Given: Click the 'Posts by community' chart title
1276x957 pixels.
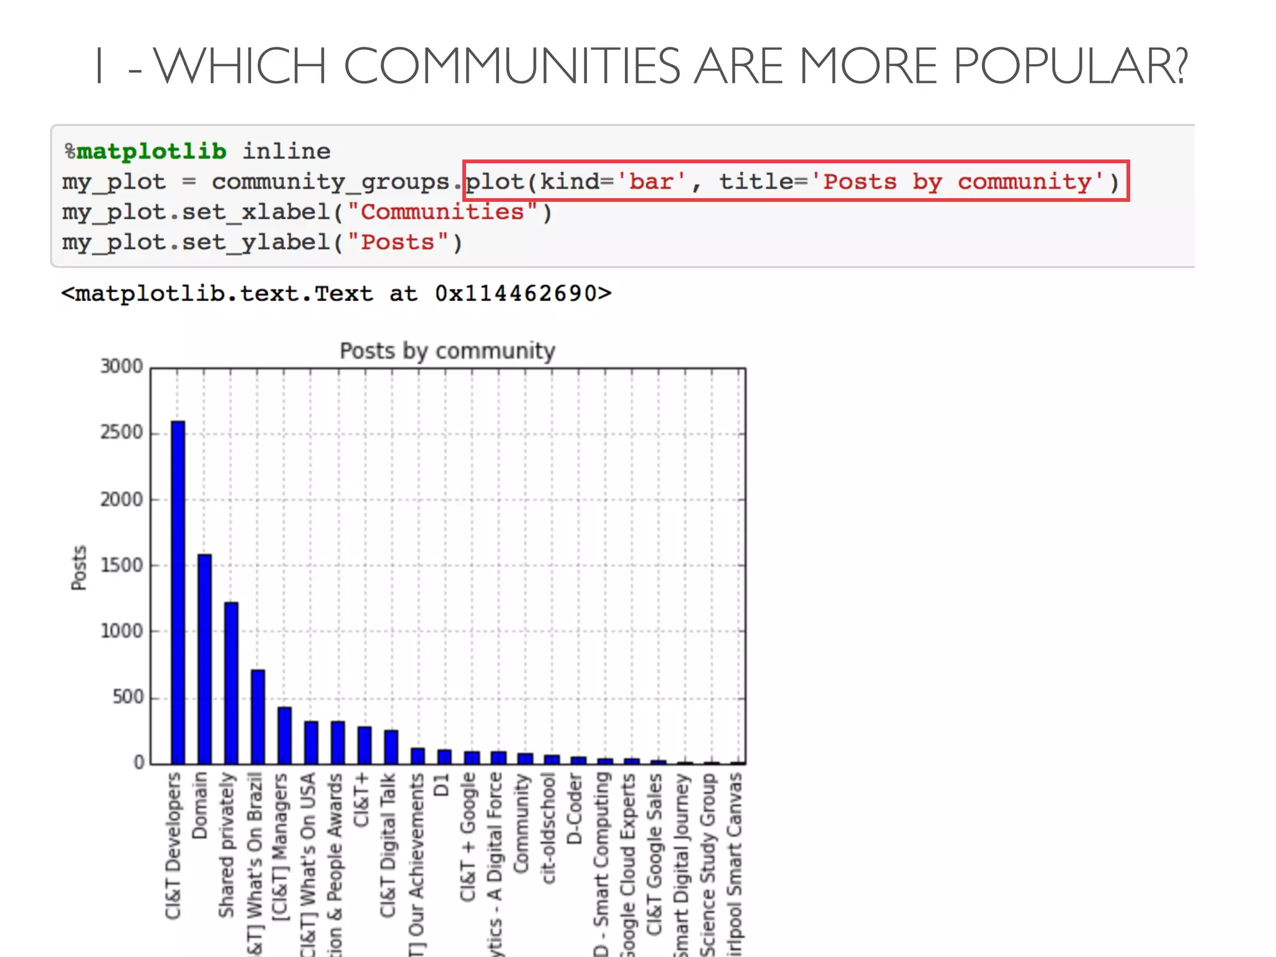Looking at the screenshot, I should [x=447, y=351].
